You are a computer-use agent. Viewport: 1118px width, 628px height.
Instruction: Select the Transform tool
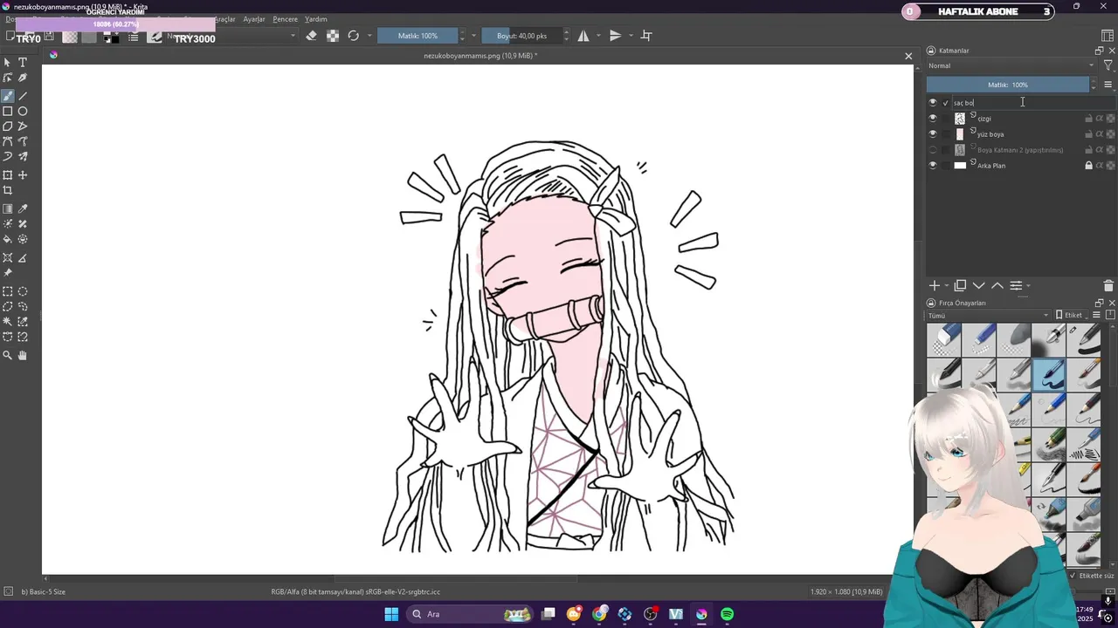click(x=8, y=175)
